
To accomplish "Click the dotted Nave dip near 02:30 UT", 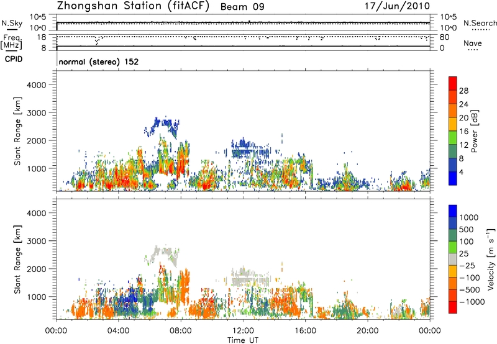I will pos(97,41).
